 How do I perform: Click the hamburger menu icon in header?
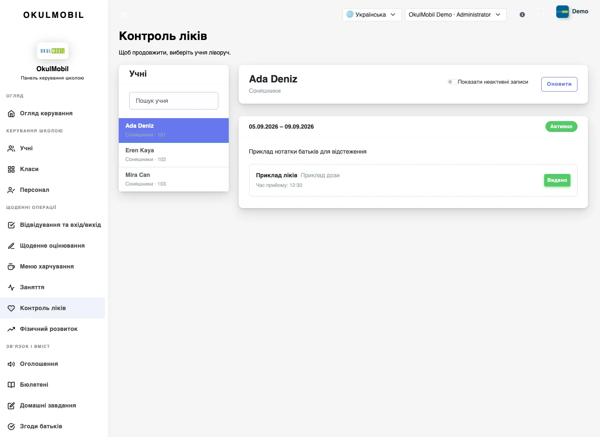tap(124, 15)
